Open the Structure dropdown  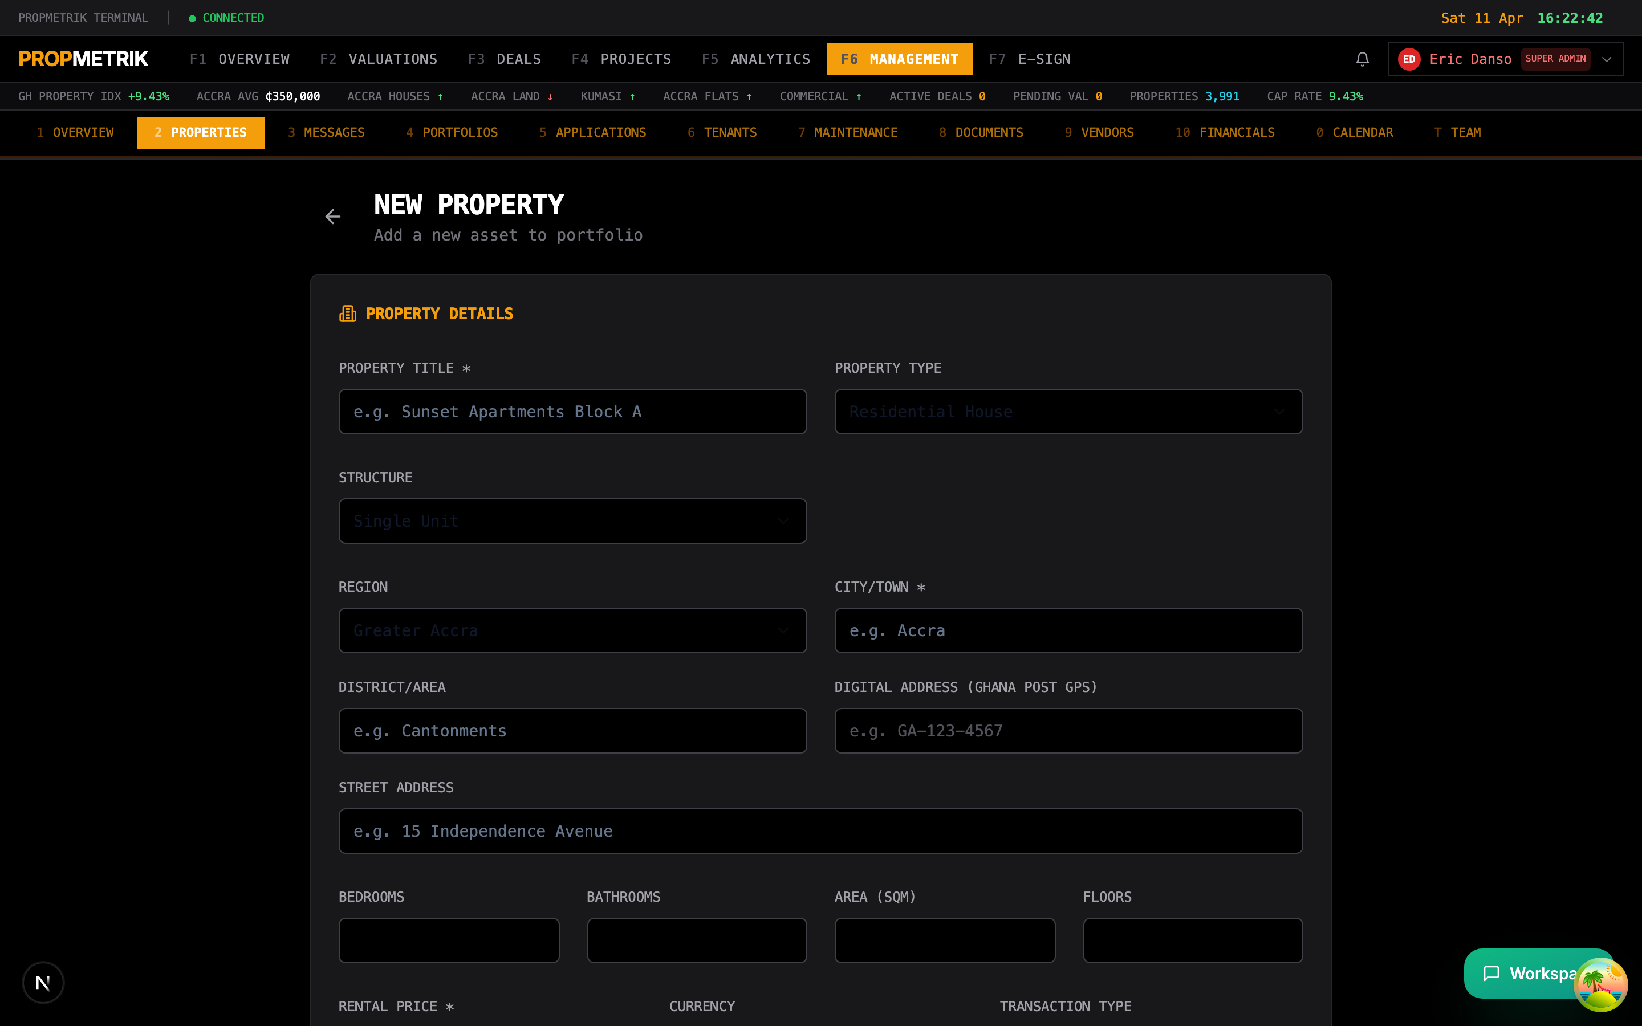572,521
